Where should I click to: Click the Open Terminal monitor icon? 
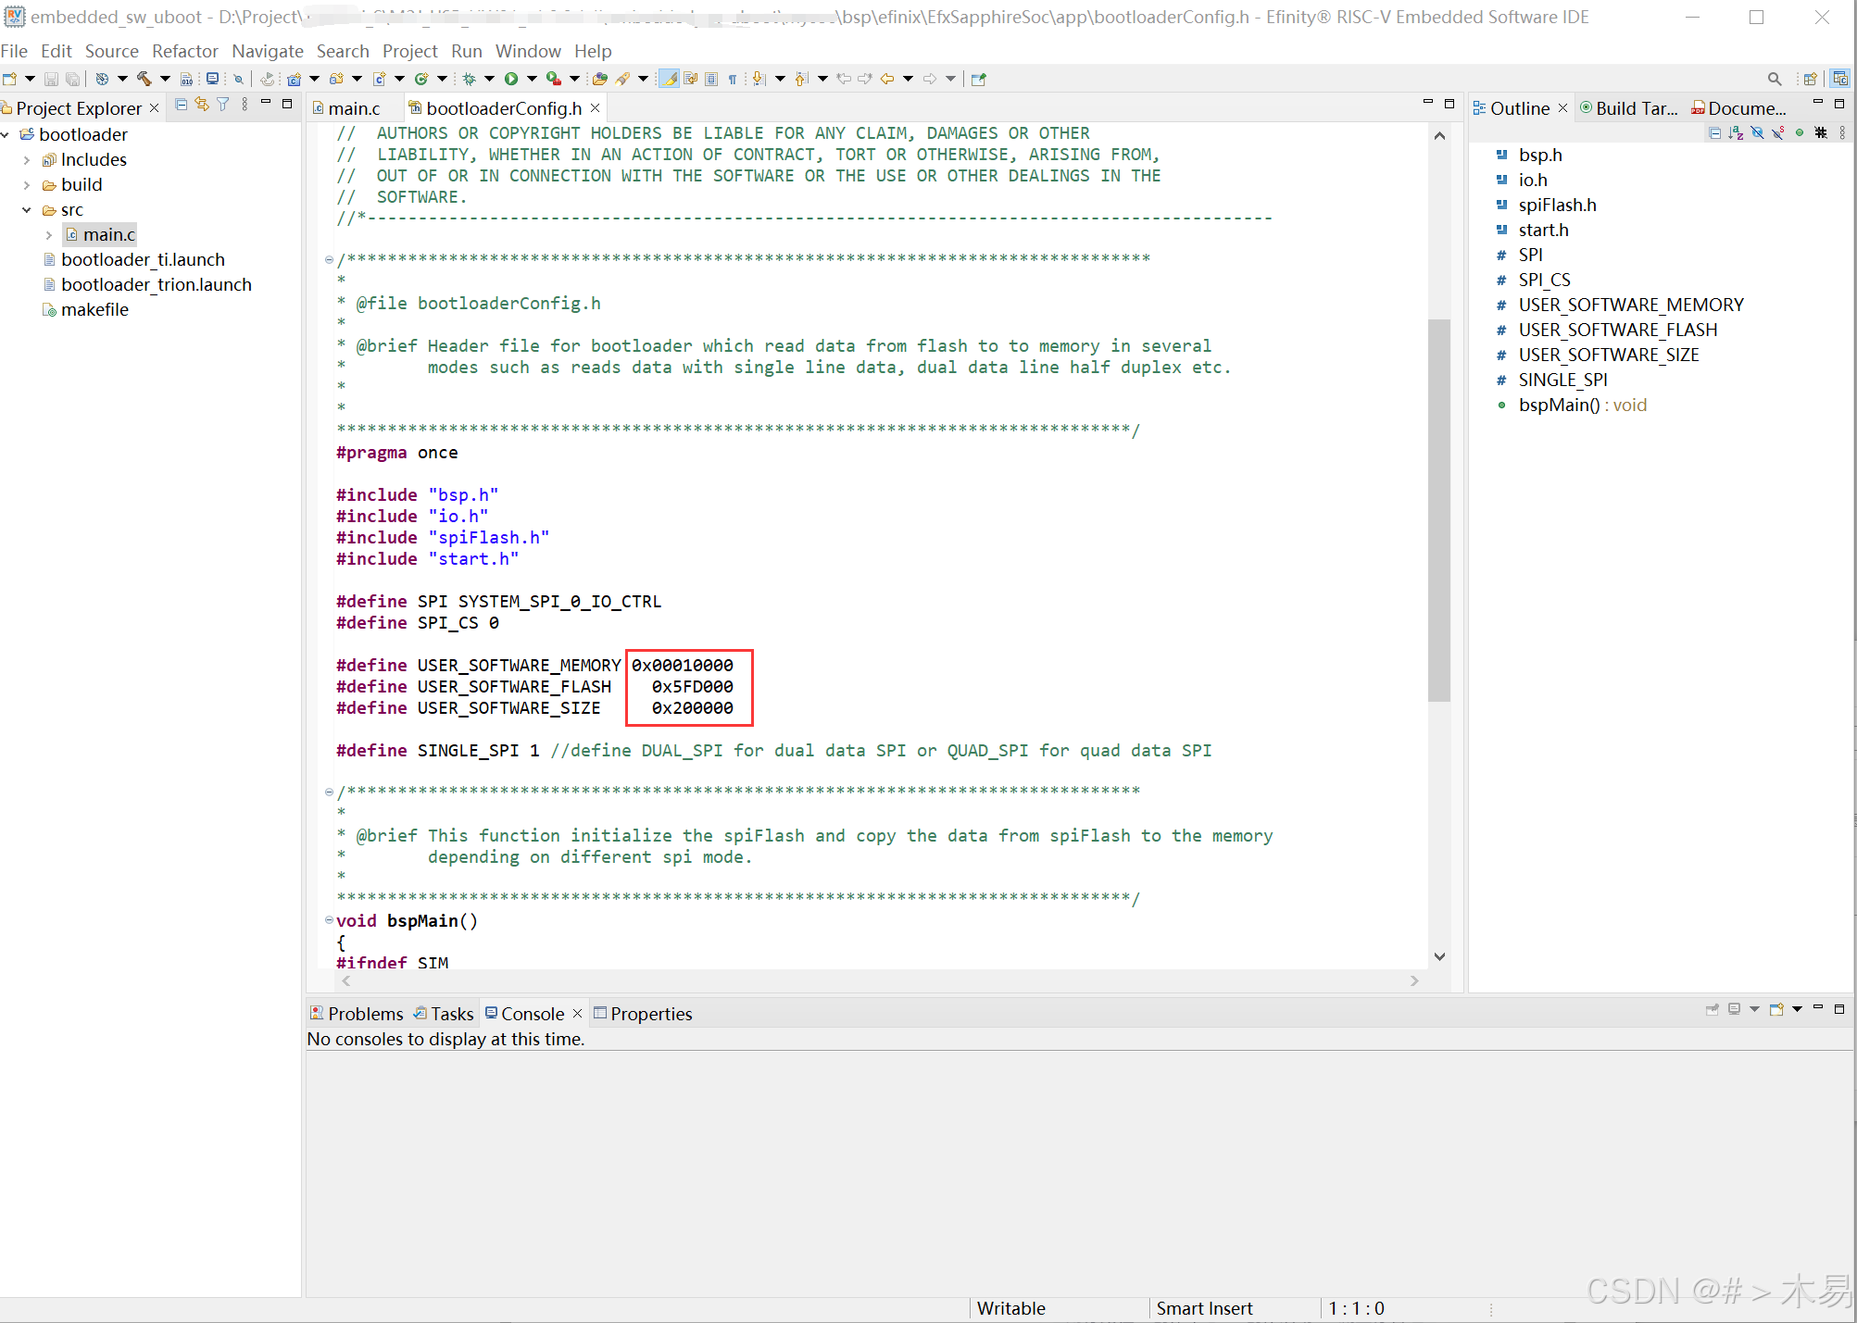212,79
